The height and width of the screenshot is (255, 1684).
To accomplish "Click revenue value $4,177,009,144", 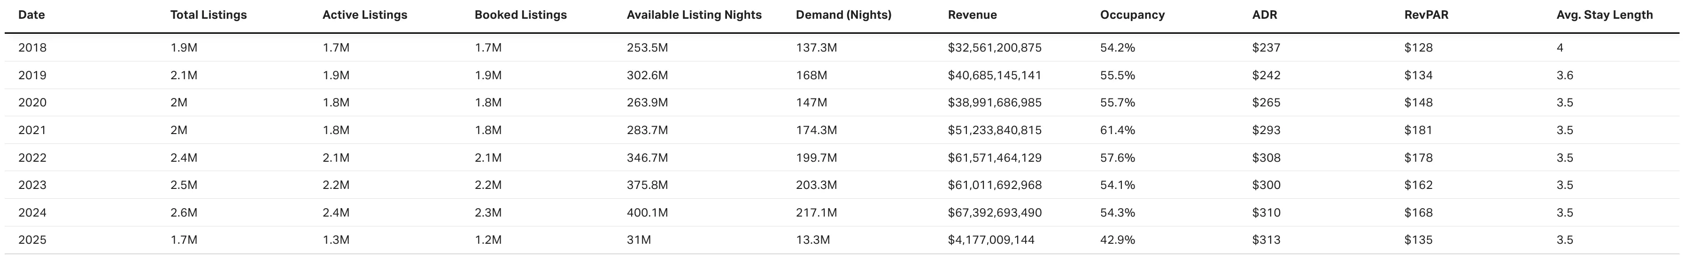I will click(992, 240).
